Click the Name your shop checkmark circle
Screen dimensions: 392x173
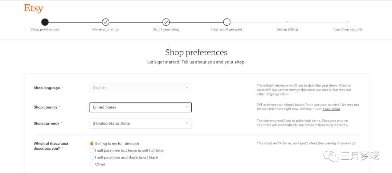pos(106,22)
